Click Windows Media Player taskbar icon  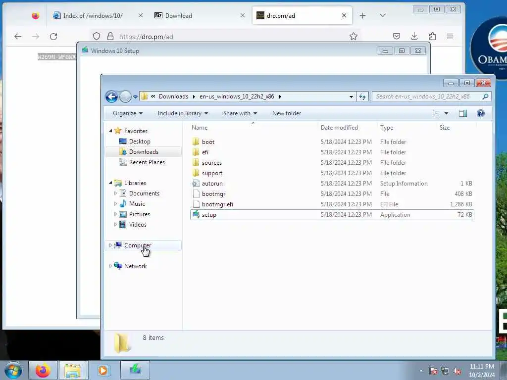click(103, 370)
